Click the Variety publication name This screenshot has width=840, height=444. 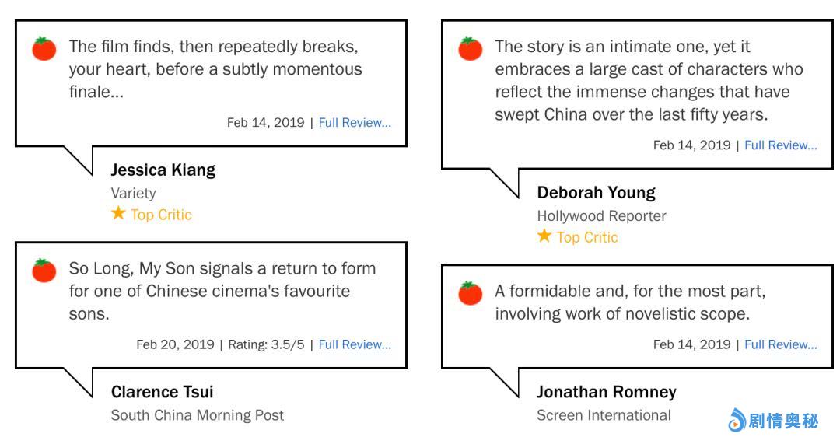tap(133, 193)
